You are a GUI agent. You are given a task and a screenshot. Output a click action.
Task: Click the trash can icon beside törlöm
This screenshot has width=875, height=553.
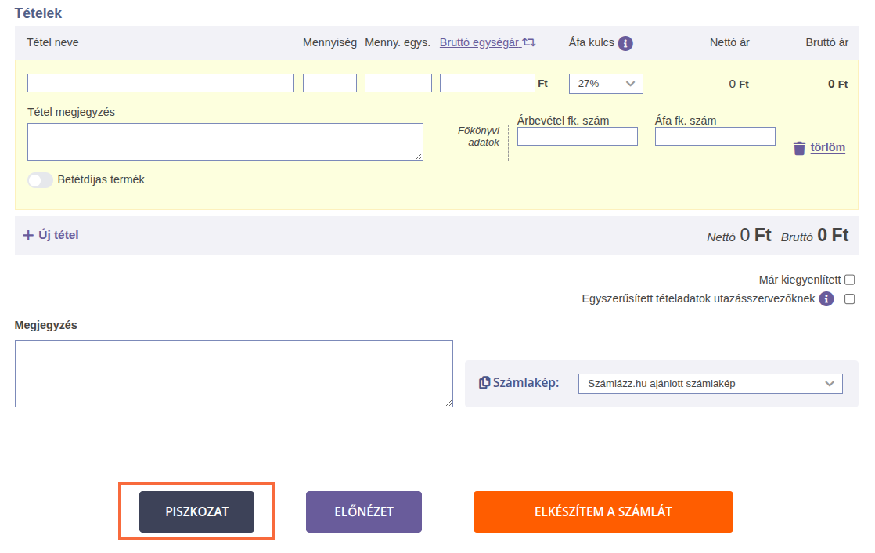click(x=799, y=148)
